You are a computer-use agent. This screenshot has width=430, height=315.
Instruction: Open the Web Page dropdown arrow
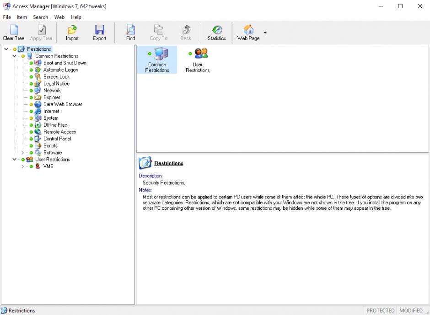[x=265, y=32]
